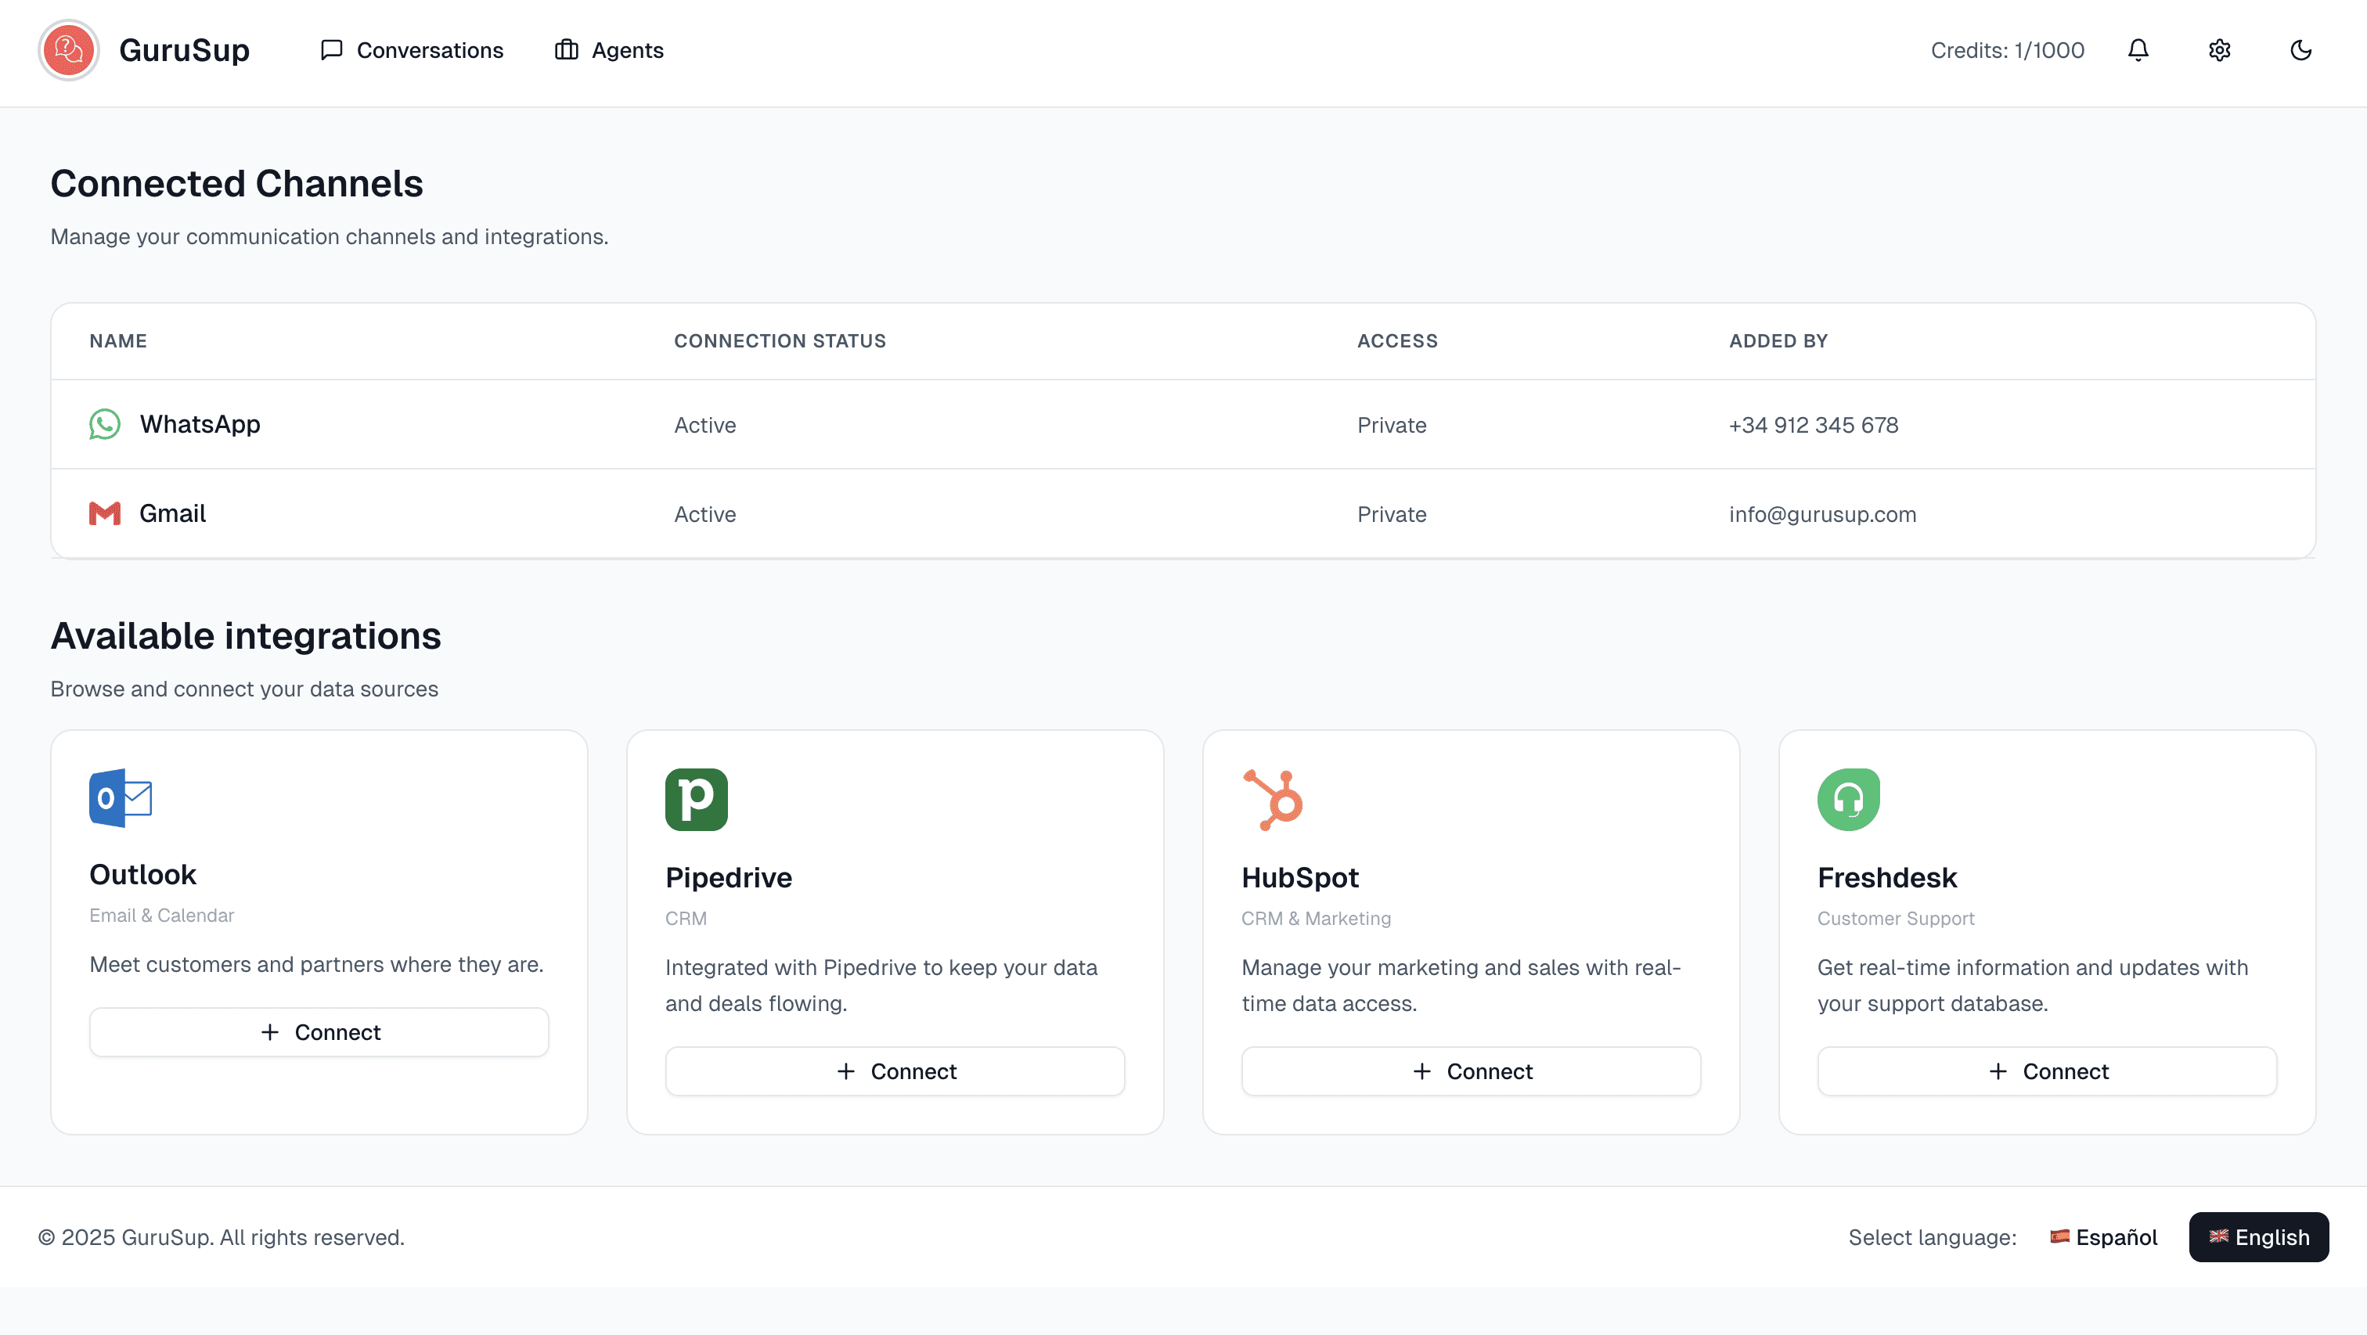The image size is (2367, 1335).
Task: Click WhatsApp's Private access cell
Action: [1392, 426]
